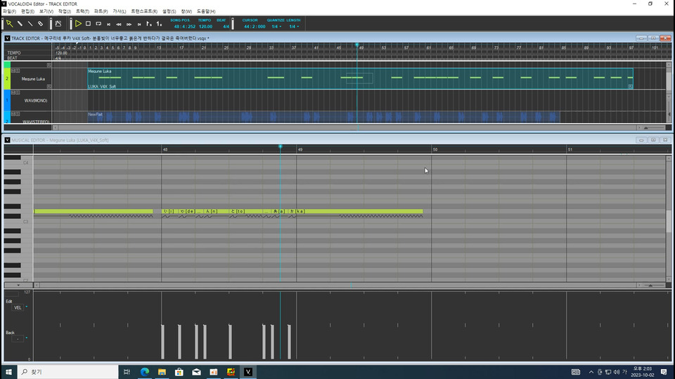Open the 파트(P) menu
Viewport: 675px width, 379px height.
point(101,12)
